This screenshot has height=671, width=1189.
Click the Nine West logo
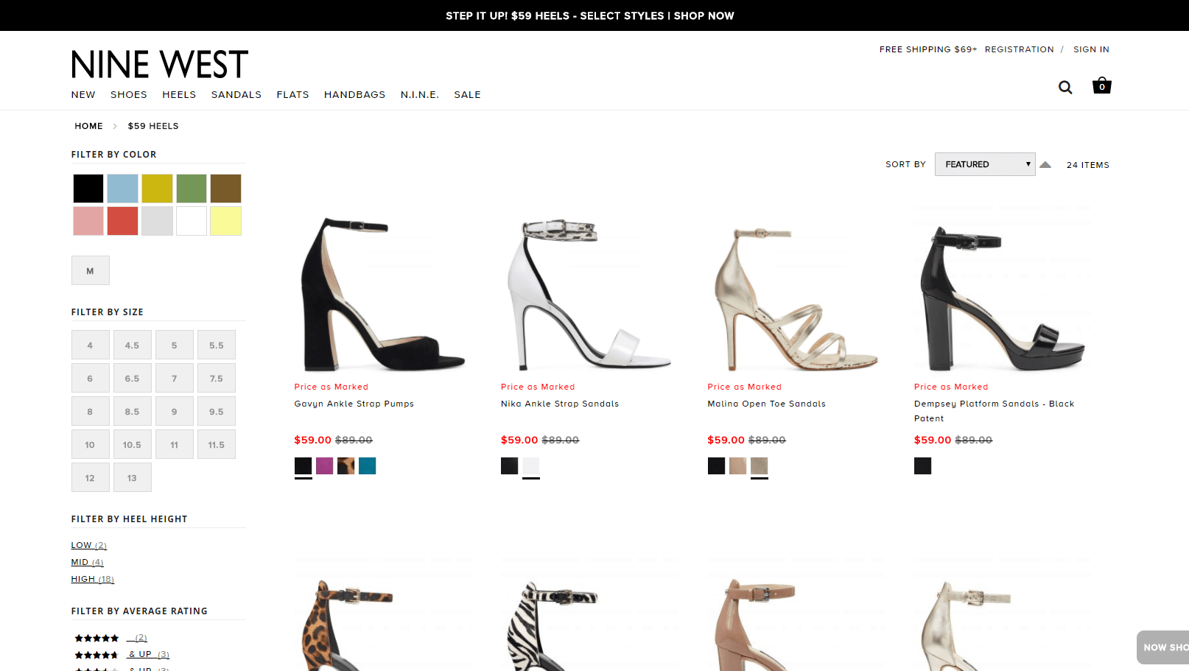pos(160,64)
